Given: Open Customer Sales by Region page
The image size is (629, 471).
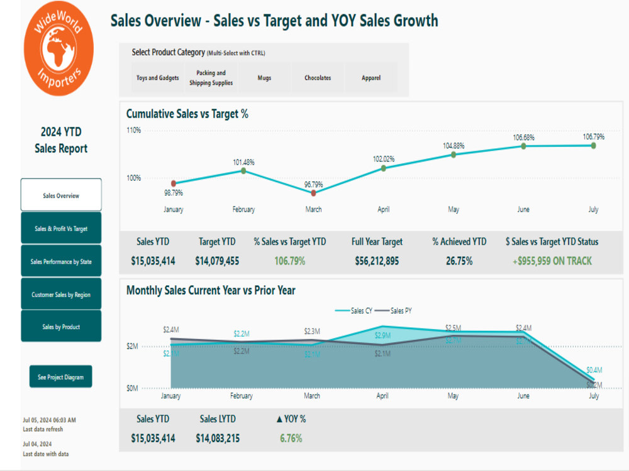Looking at the screenshot, I should click(61, 294).
